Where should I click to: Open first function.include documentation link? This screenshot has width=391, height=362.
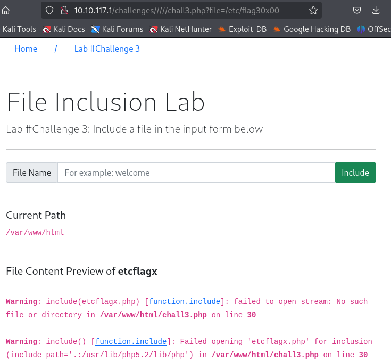[185, 301]
